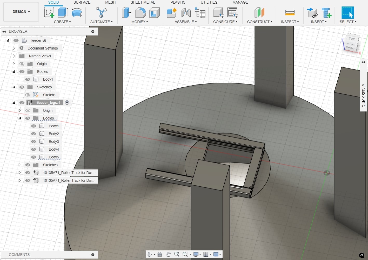Activate feeder_legs:1 radio button

click(67, 103)
